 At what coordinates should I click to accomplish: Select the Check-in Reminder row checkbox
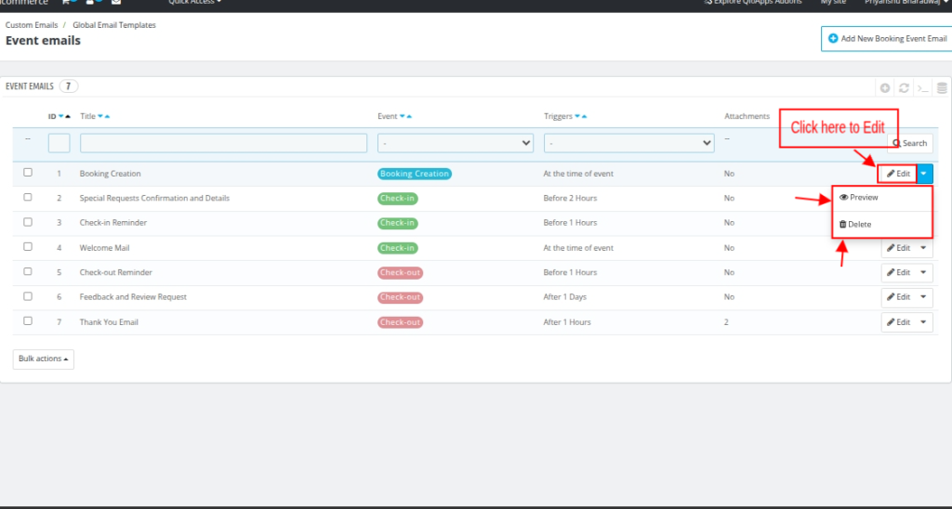point(28,222)
